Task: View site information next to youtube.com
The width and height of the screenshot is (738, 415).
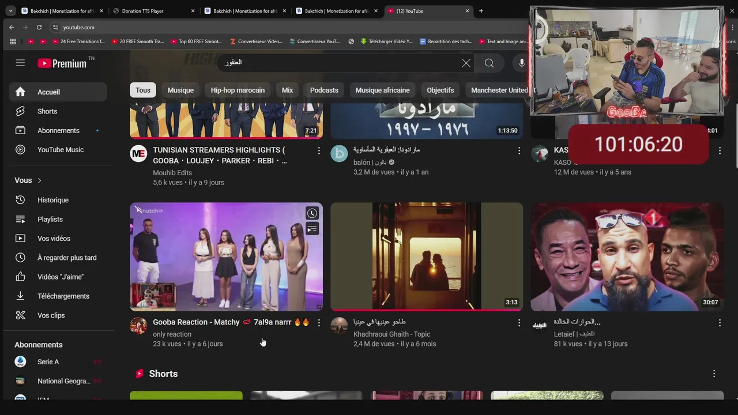Action: [55, 27]
